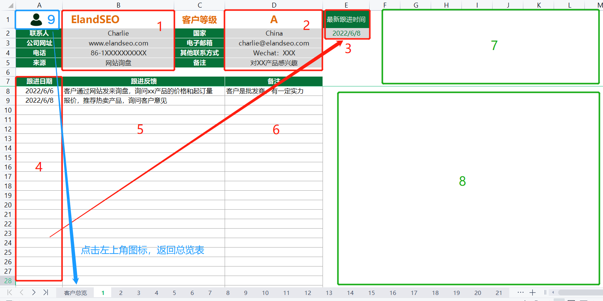Viewport: 603px width, 301px height.
Task: Select the latest follow-up date 2022/6/8 in column E
Action: click(346, 33)
